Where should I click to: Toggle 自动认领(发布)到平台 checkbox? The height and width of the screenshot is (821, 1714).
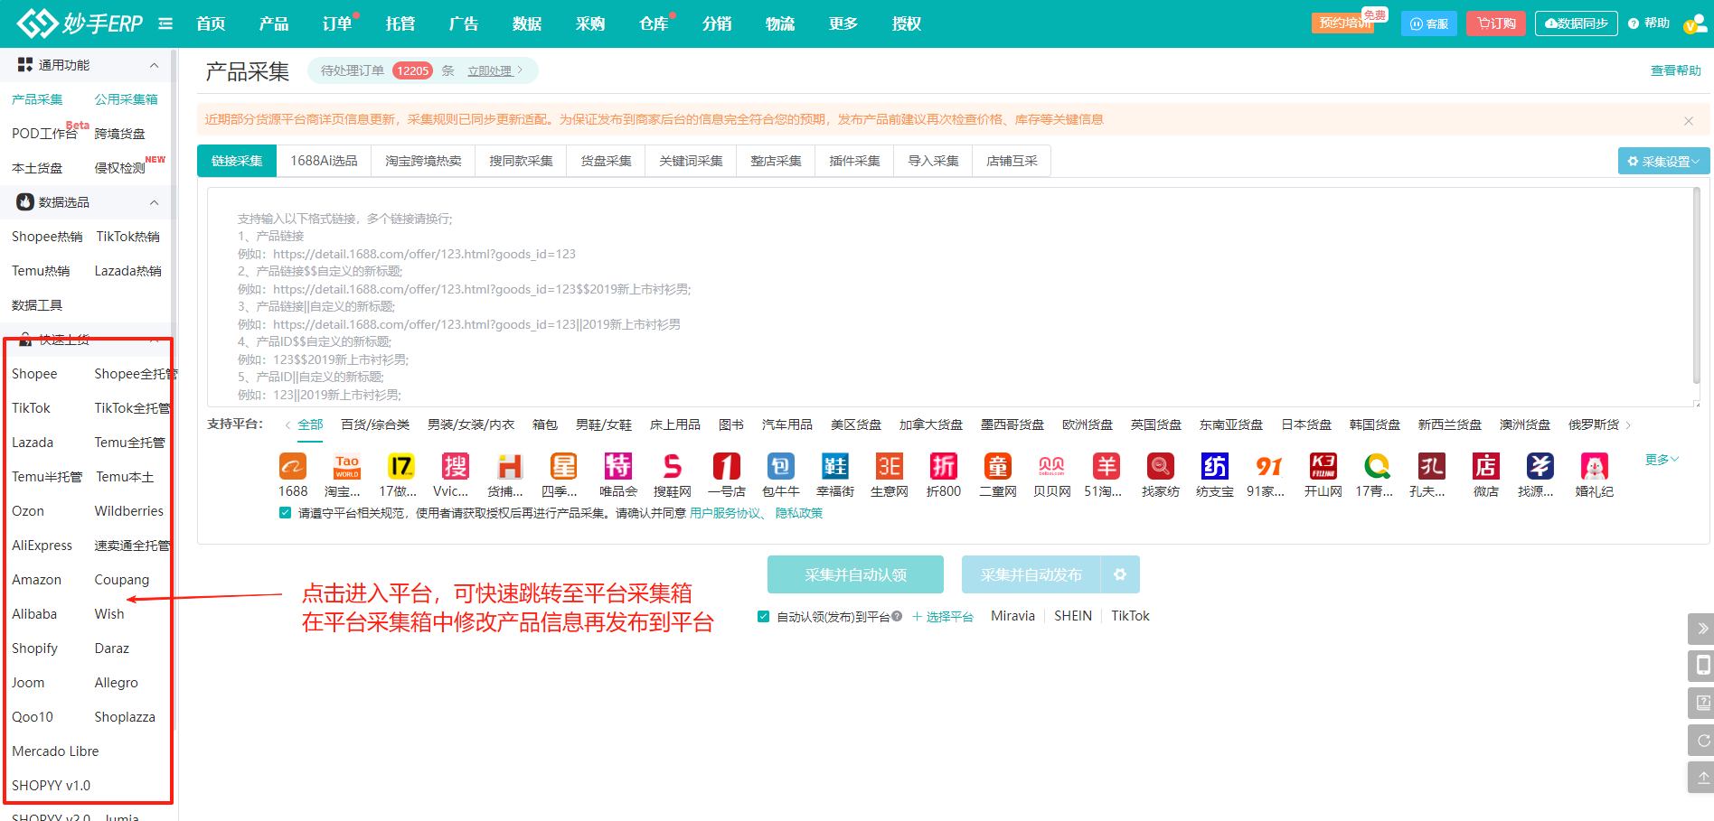click(x=764, y=617)
